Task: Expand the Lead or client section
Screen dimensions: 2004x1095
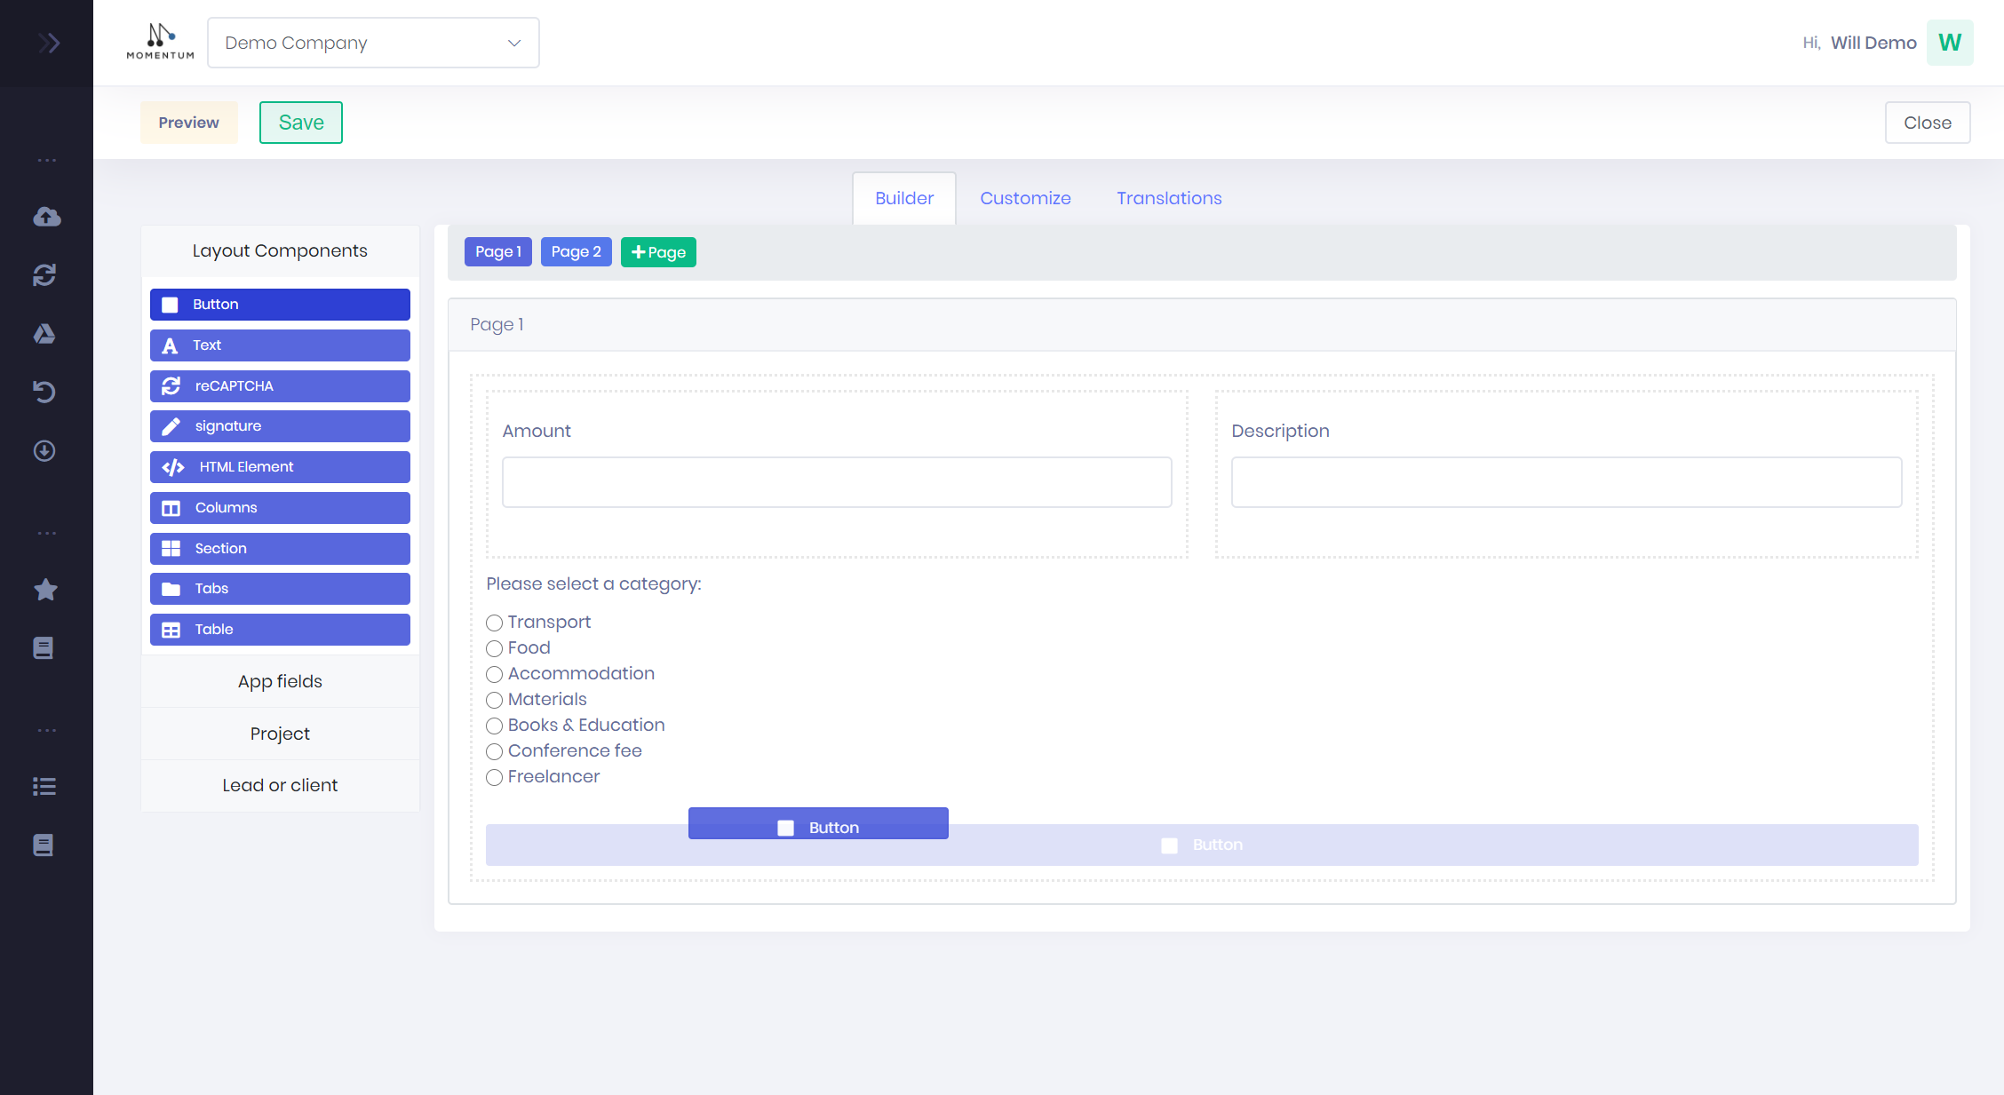Action: click(x=280, y=785)
